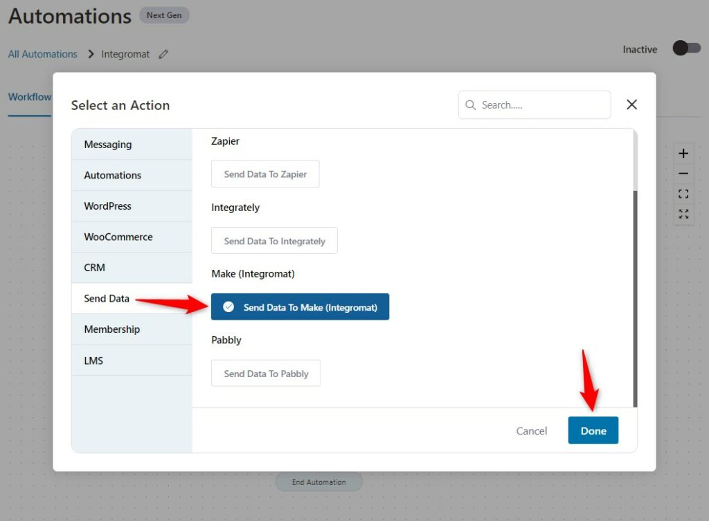Click the Zapier section heading
Image resolution: width=709 pixels, height=521 pixels.
[225, 141]
